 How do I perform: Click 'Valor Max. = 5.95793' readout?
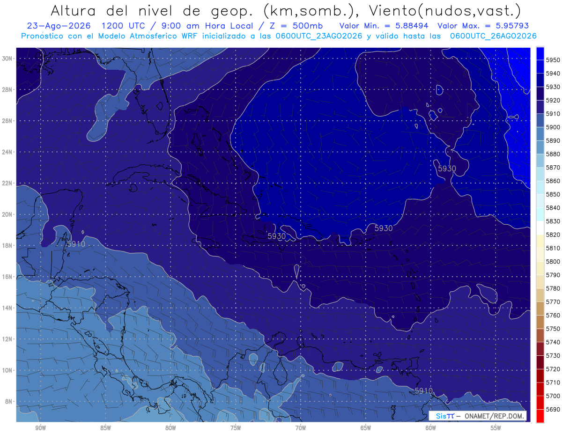tap(483, 26)
